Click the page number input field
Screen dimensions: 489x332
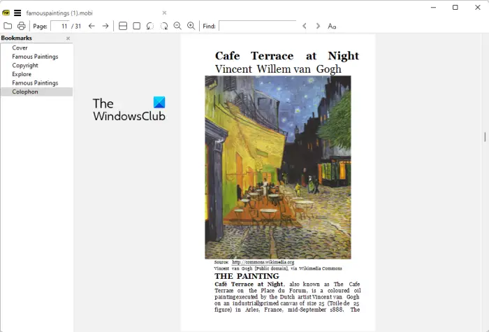coord(60,26)
